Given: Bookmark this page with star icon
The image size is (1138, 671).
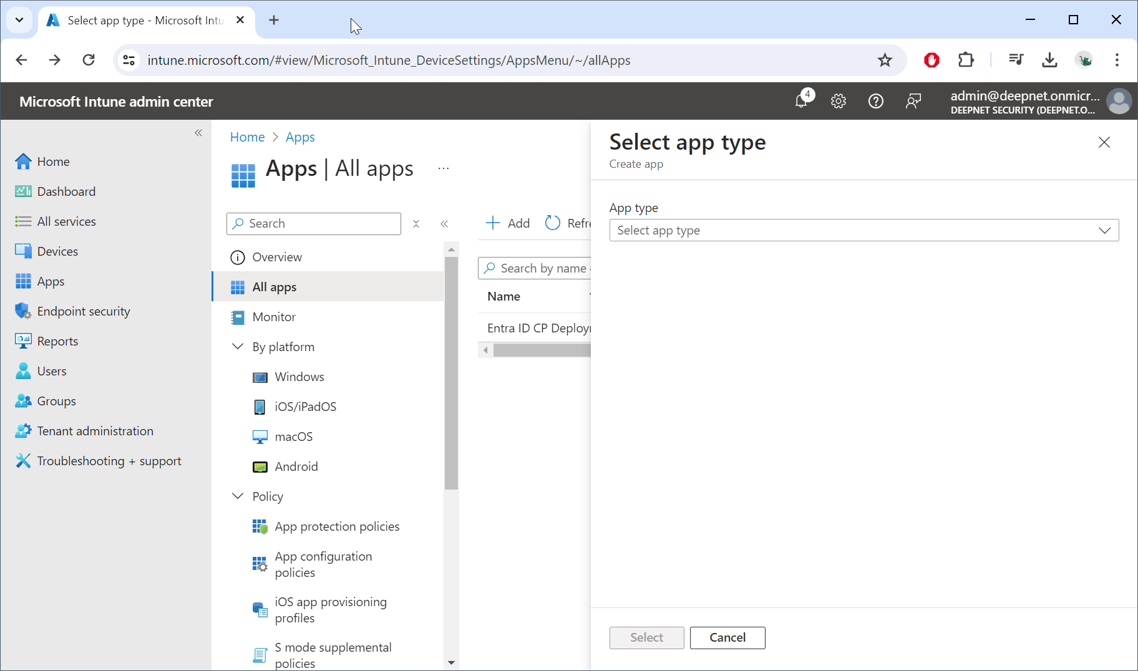Looking at the screenshot, I should 885,60.
